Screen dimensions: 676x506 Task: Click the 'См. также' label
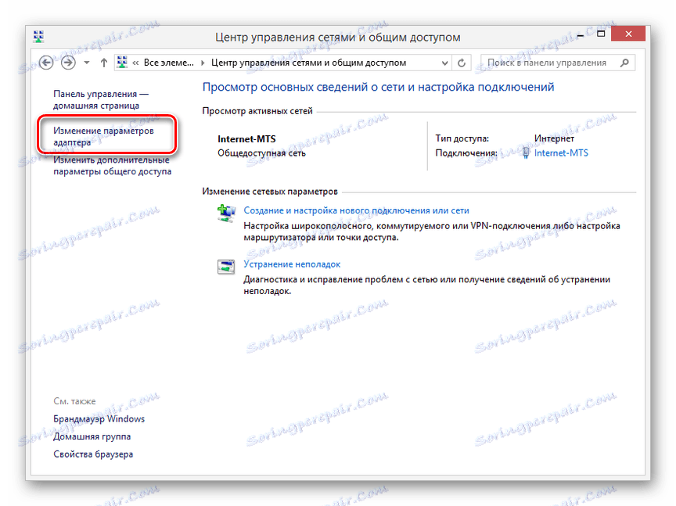tap(74, 401)
